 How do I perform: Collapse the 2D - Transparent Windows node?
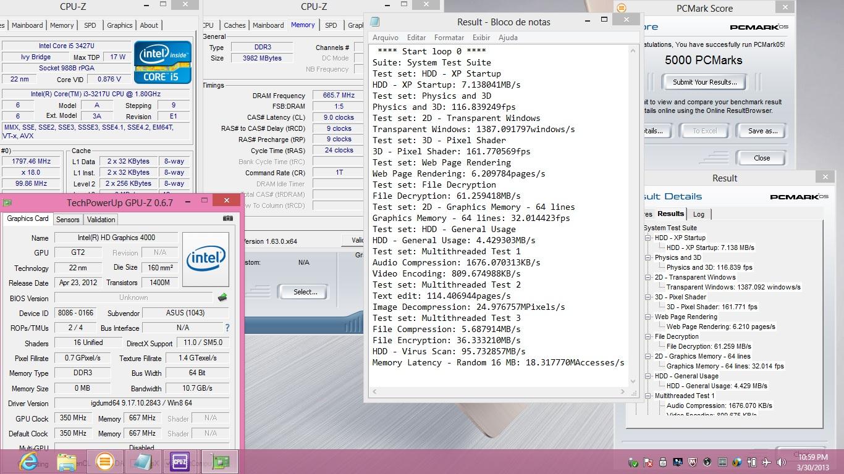point(648,277)
